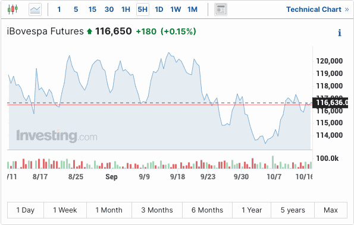Set range to 3 Months

(x=157, y=210)
